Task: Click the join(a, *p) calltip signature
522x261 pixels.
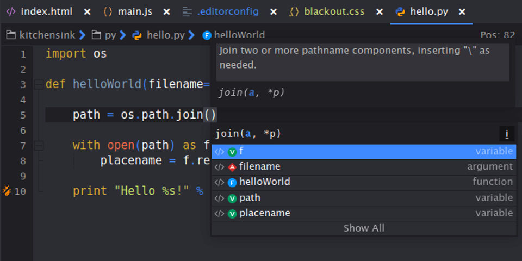Action: [x=252, y=92]
